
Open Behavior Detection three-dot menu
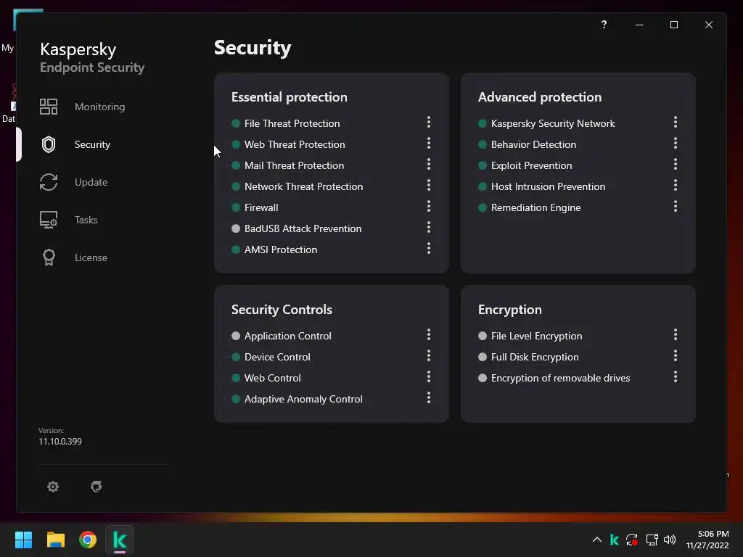pos(676,143)
